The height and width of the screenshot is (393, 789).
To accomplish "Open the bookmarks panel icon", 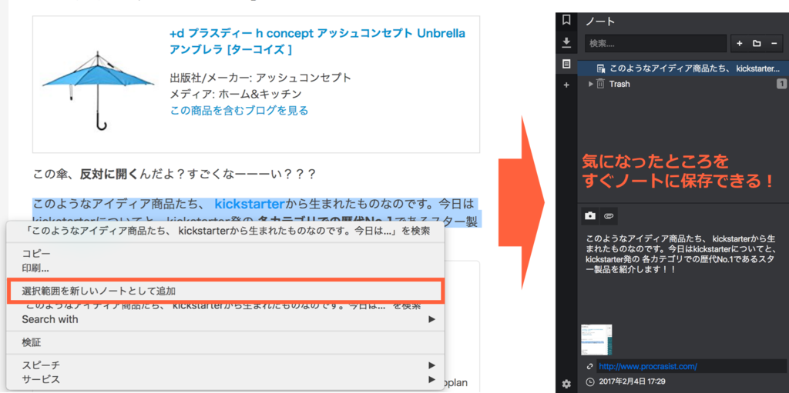I will (566, 20).
